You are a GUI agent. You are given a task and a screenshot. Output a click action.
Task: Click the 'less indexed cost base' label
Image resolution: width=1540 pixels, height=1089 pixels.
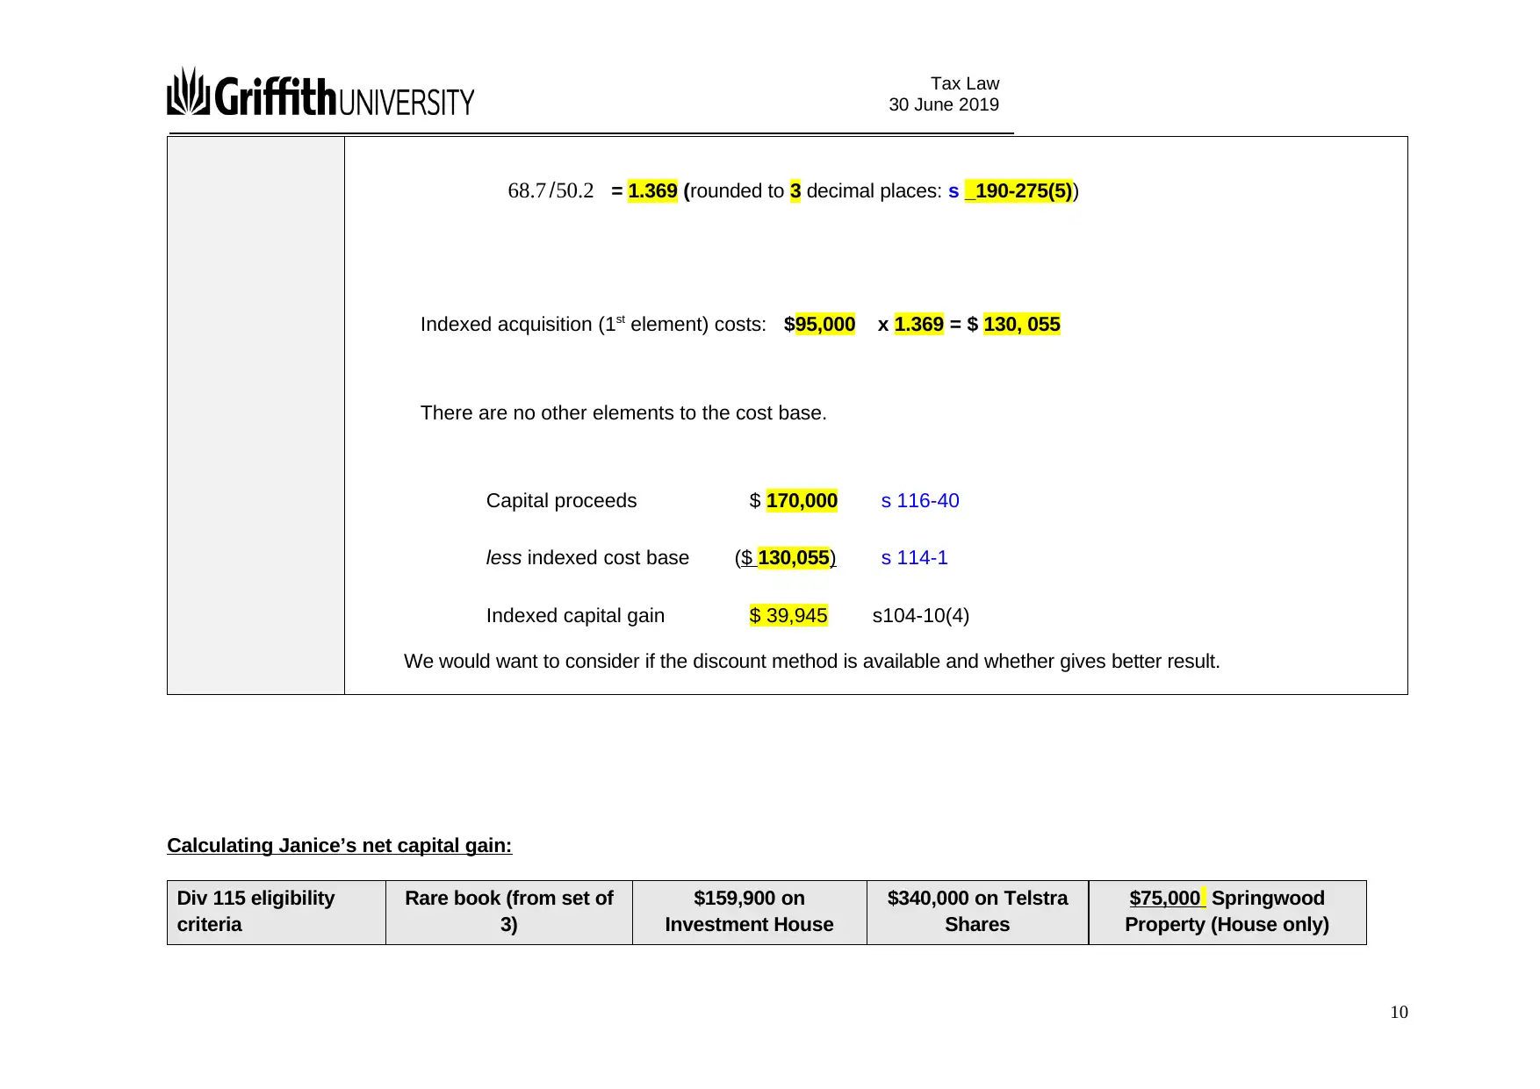pos(587,557)
